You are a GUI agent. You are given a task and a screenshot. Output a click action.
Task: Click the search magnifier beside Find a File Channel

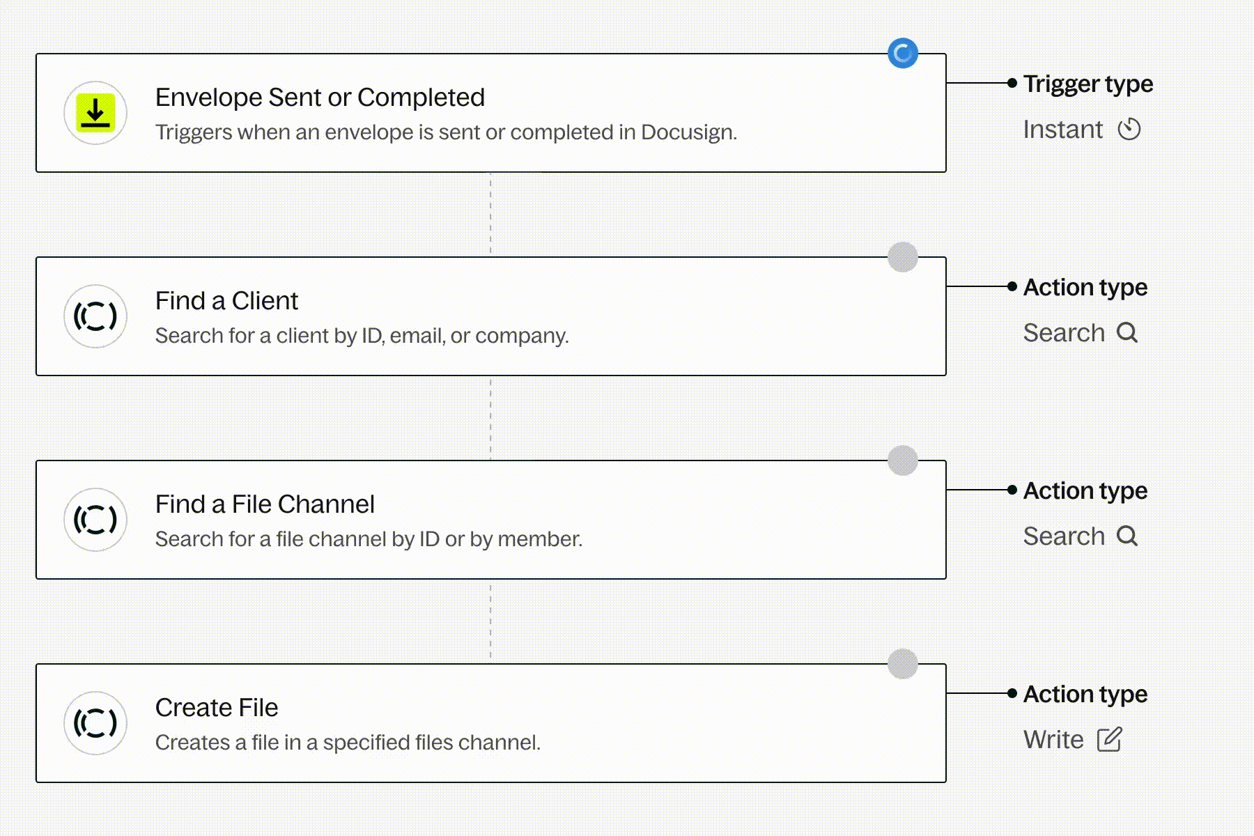coord(1127,536)
